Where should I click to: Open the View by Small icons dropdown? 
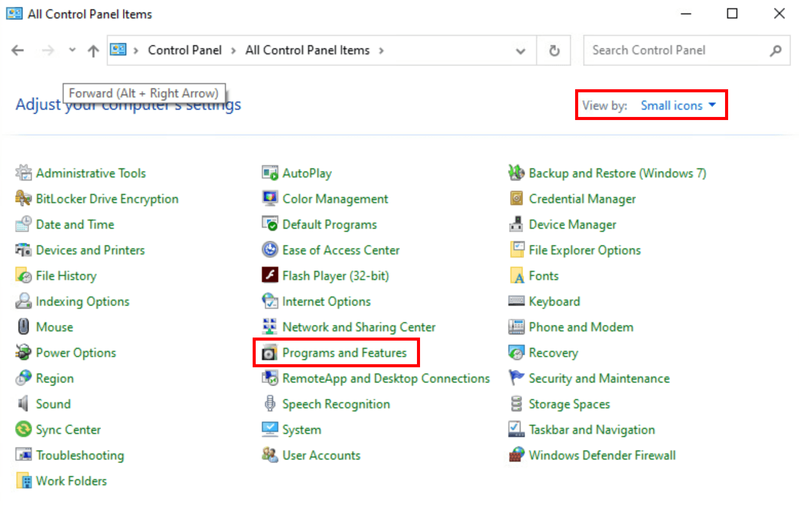point(677,105)
